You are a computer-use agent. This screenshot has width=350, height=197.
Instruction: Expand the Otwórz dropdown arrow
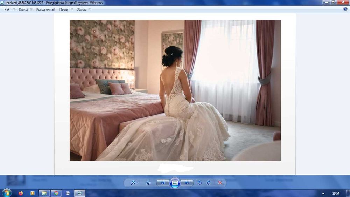(90, 9)
